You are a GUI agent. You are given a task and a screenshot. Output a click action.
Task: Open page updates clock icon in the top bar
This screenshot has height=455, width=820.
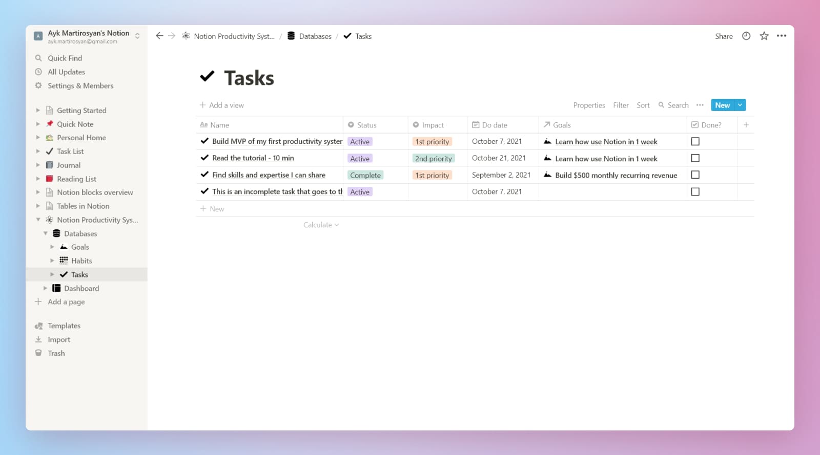pyautogui.click(x=746, y=36)
